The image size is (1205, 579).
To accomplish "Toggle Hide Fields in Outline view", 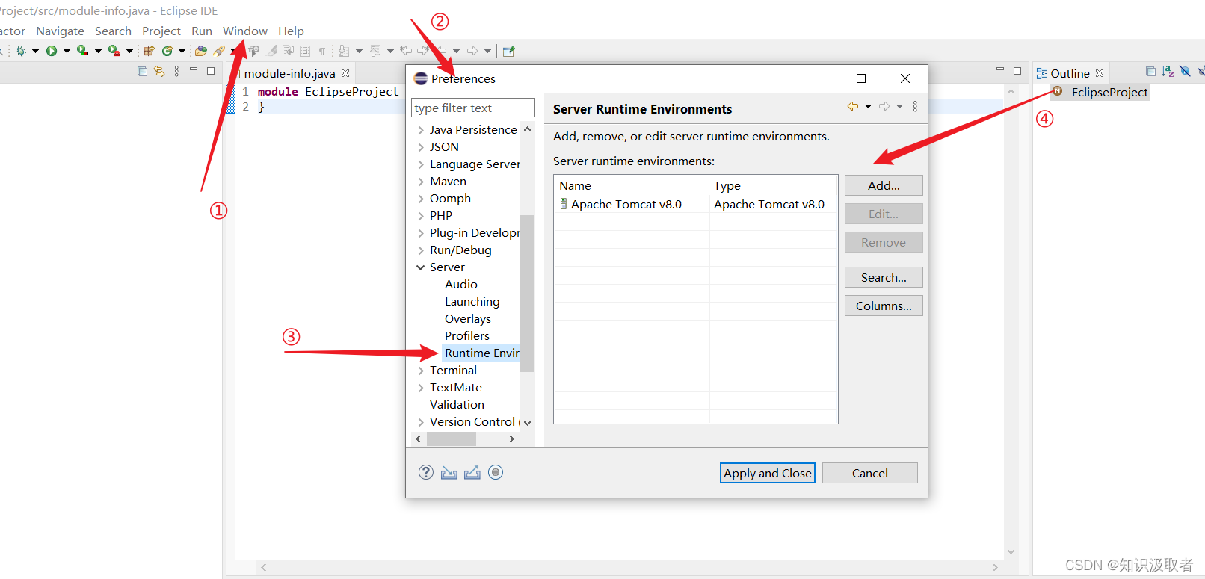I will (1185, 72).
